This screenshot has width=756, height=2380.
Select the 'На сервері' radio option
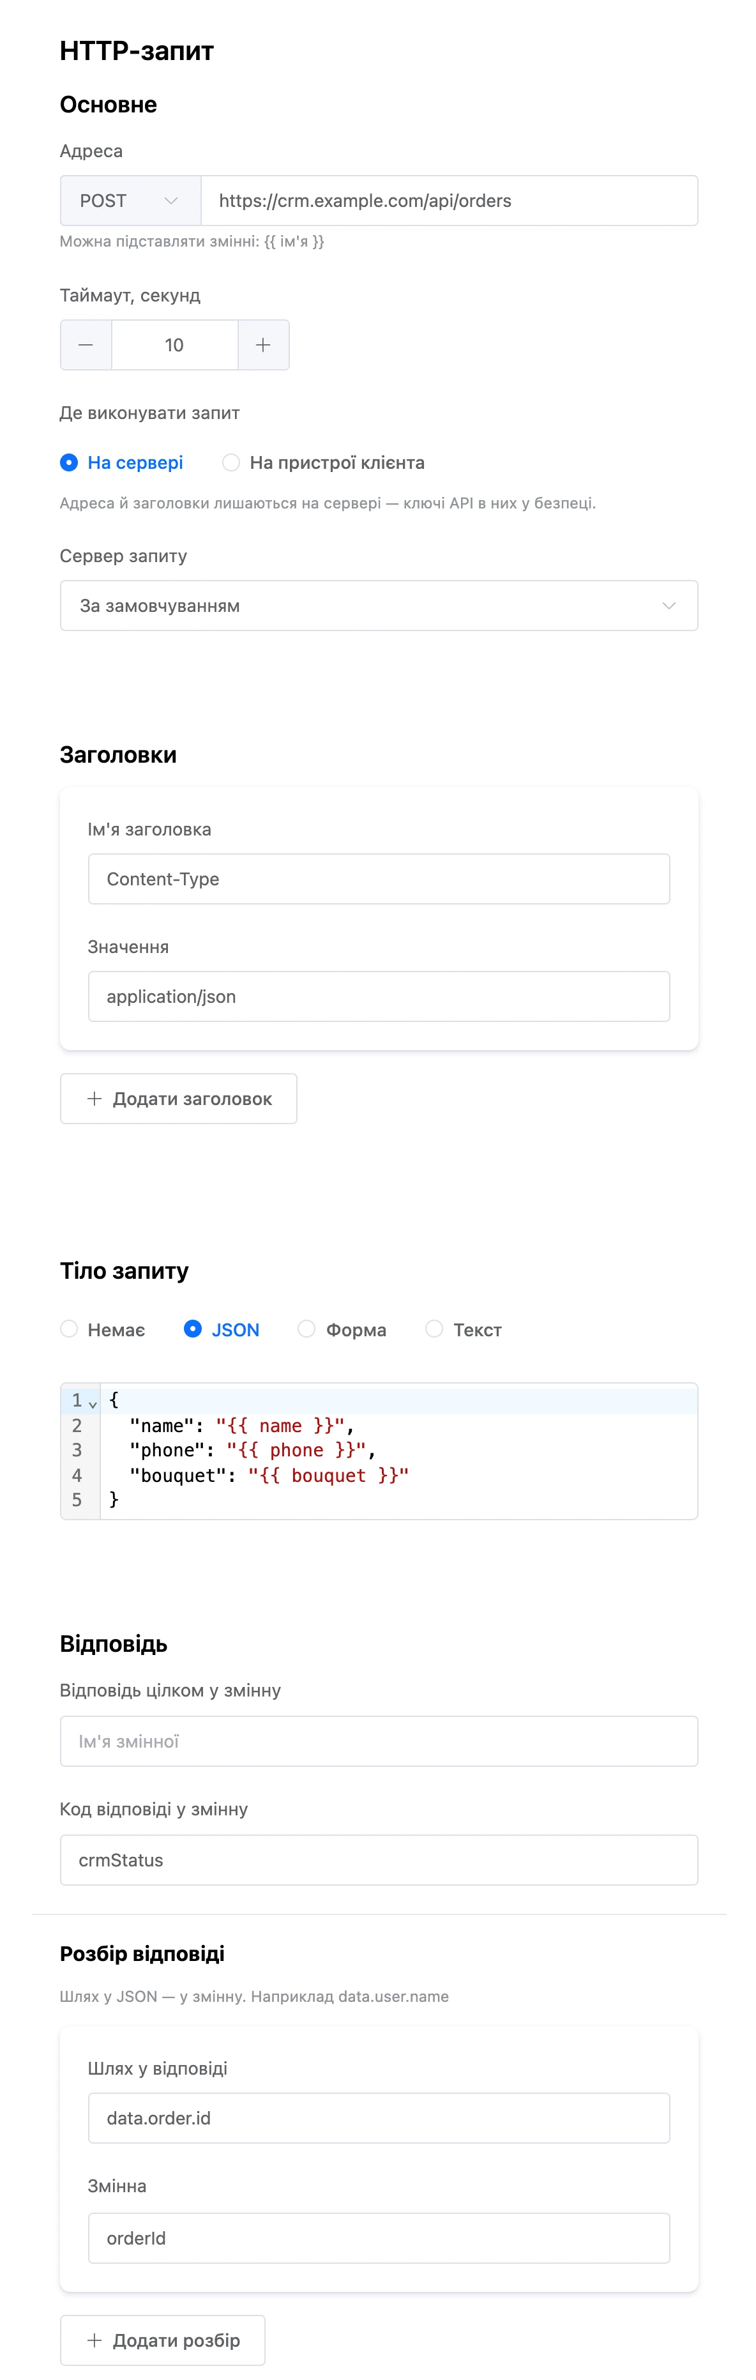[x=121, y=462]
